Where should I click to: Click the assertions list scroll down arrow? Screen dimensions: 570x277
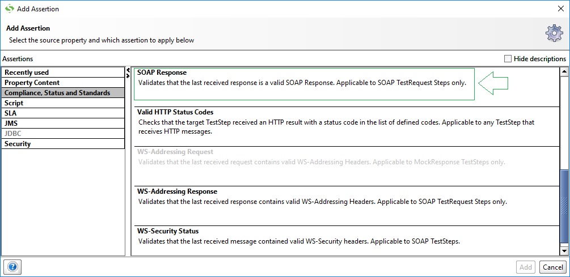(564, 250)
